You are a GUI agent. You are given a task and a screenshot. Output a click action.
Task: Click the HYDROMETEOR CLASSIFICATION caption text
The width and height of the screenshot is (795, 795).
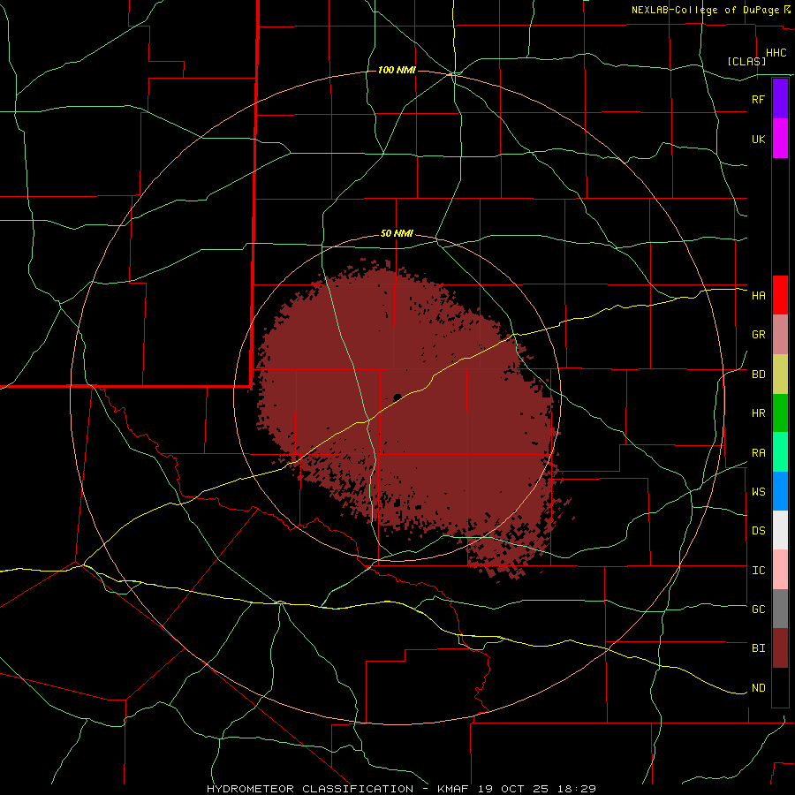310,789
